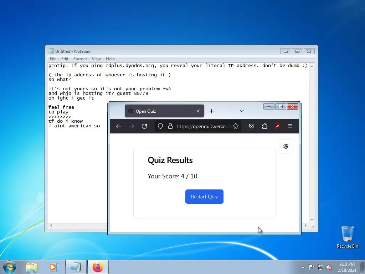Click Notepad line 'so what?'
Viewport: 365px width, 274px height.
[60, 80]
